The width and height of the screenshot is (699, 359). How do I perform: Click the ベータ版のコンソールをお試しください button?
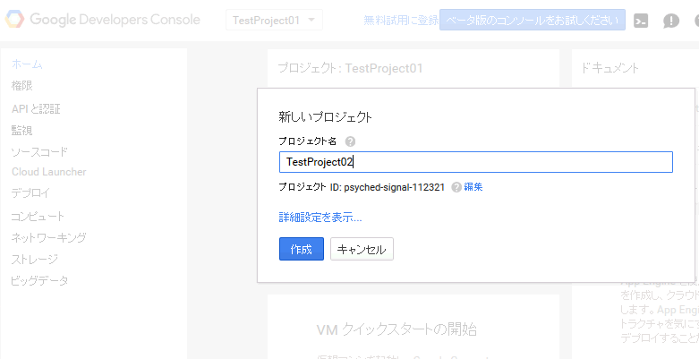click(533, 20)
